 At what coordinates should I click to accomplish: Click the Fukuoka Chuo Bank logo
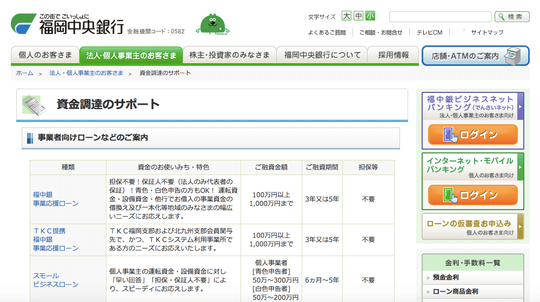(67, 24)
